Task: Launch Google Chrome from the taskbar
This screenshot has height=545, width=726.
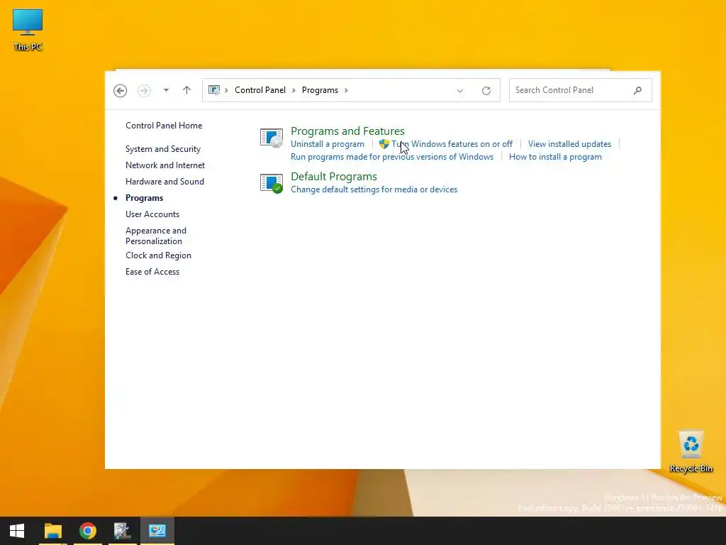Action: tap(87, 531)
